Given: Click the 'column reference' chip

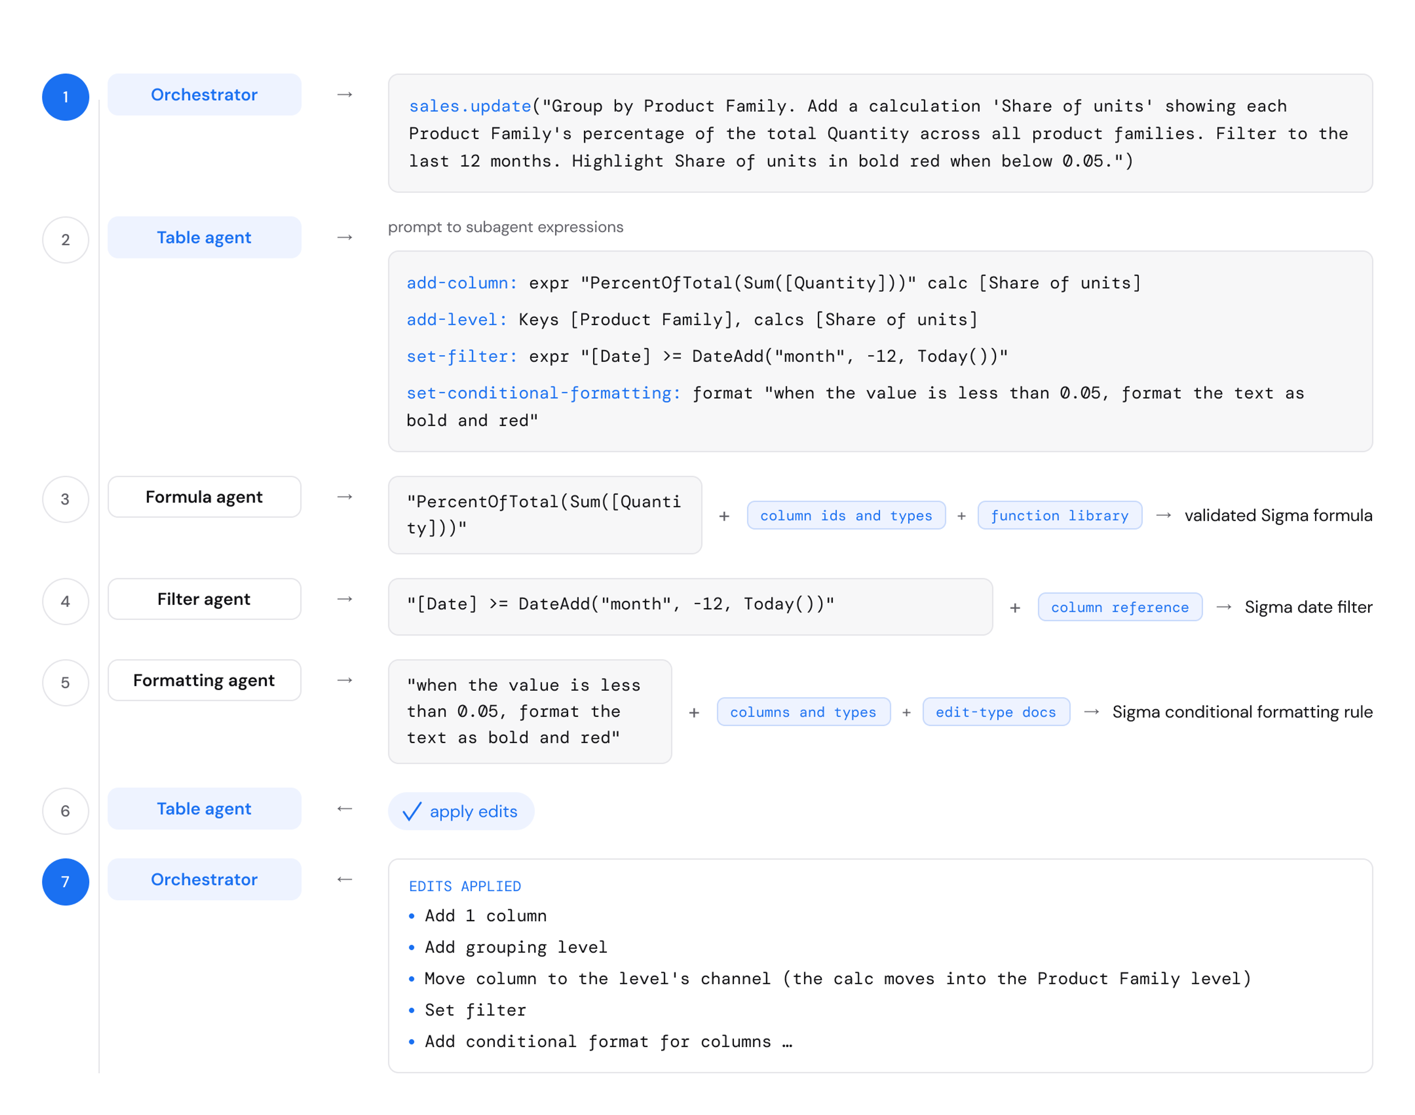Looking at the screenshot, I should click(1120, 608).
